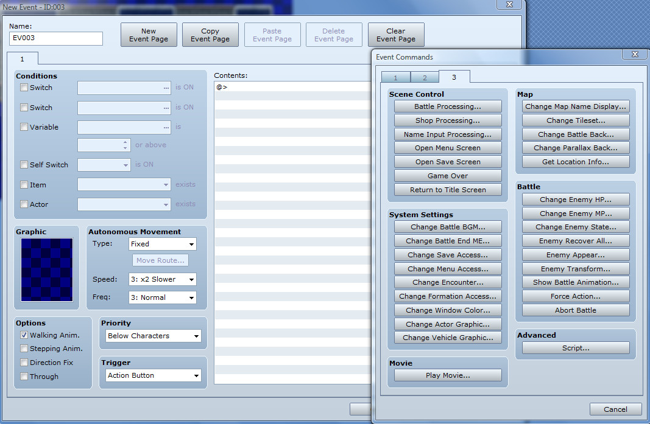Enable the Actor condition checkbox
Screen dimensions: 650x424
point(24,204)
